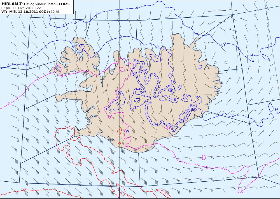Select the FL025 flight level label

[64, 4]
